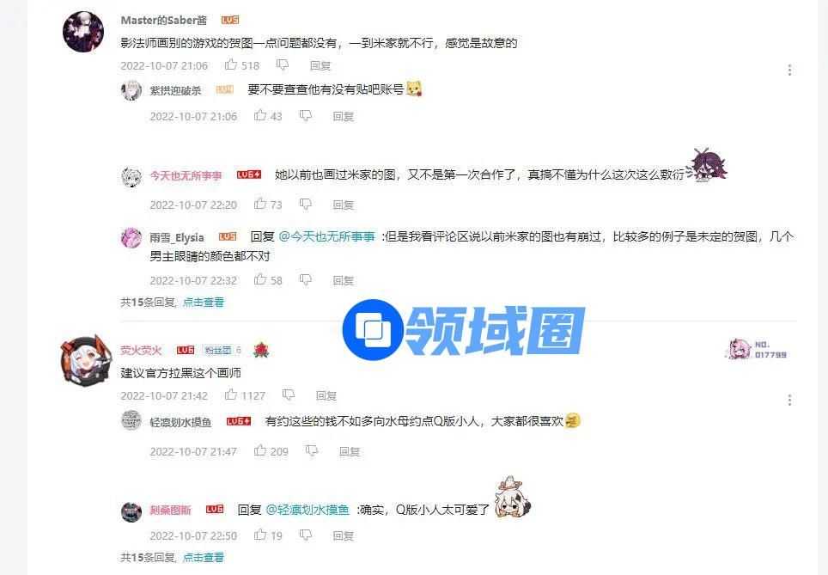Expand the 15 replies under the first comment thread
The width and height of the screenshot is (828, 575).
click(204, 303)
